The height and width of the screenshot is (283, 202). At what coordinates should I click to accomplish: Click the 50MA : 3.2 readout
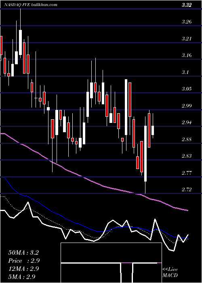23,253
